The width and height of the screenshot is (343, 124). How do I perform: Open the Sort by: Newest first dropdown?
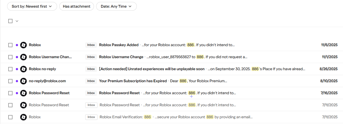(x=32, y=6)
